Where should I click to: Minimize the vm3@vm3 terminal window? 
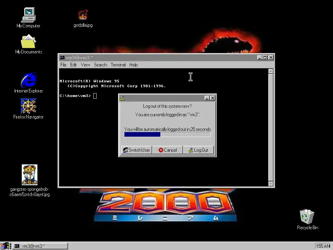tap(259, 57)
